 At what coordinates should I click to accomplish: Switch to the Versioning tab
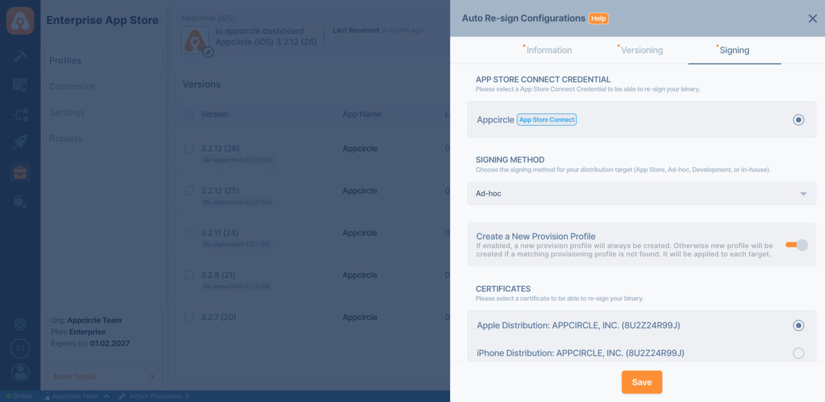point(641,50)
